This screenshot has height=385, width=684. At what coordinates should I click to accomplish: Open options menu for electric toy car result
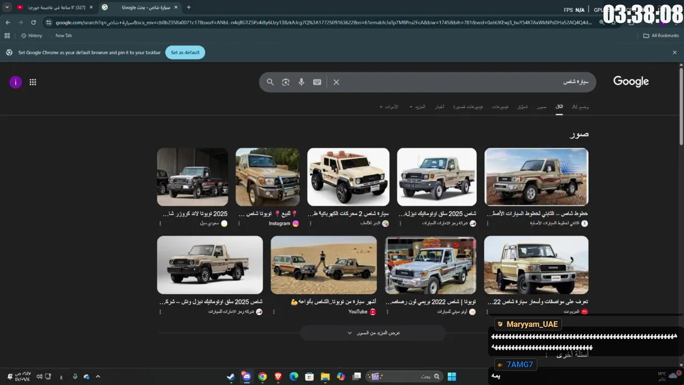[x=310, y=224]
